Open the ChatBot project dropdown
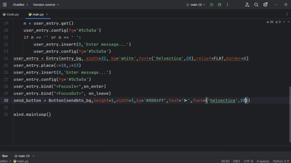 pyautogui.click(x=20, y=5)
